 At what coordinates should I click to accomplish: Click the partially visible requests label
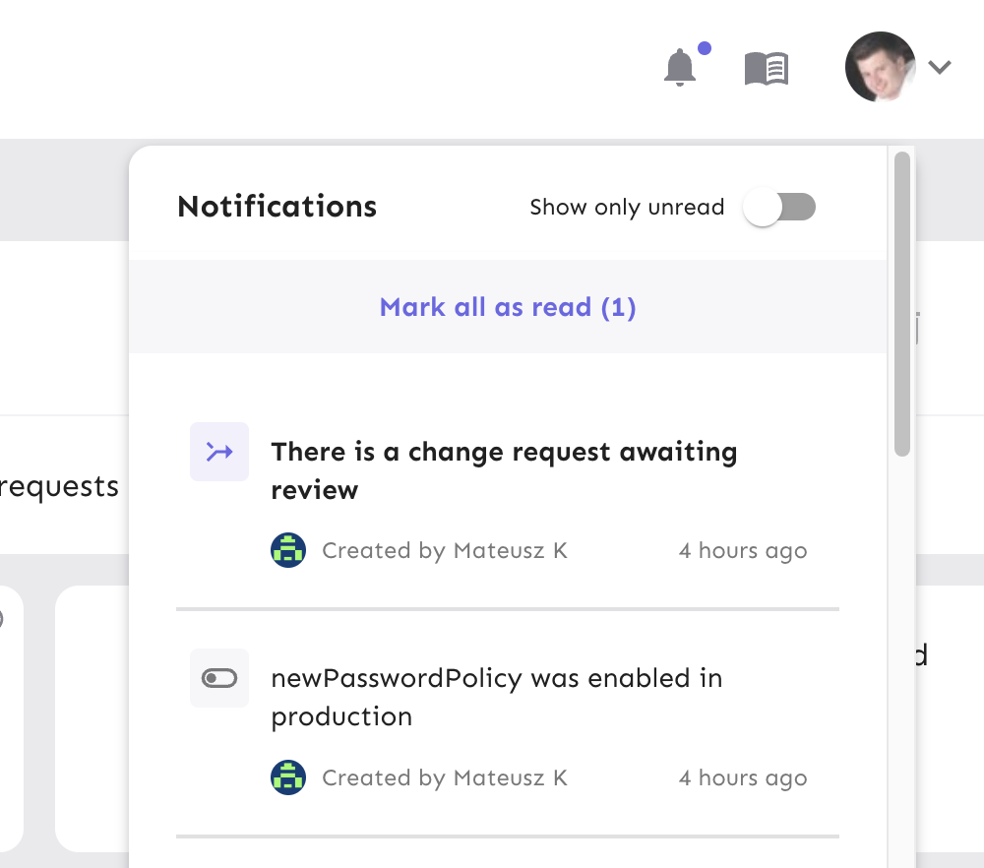[x=59, y=486]
